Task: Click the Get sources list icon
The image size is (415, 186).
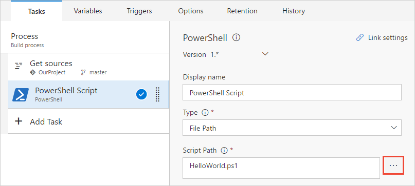Action: 19,66
